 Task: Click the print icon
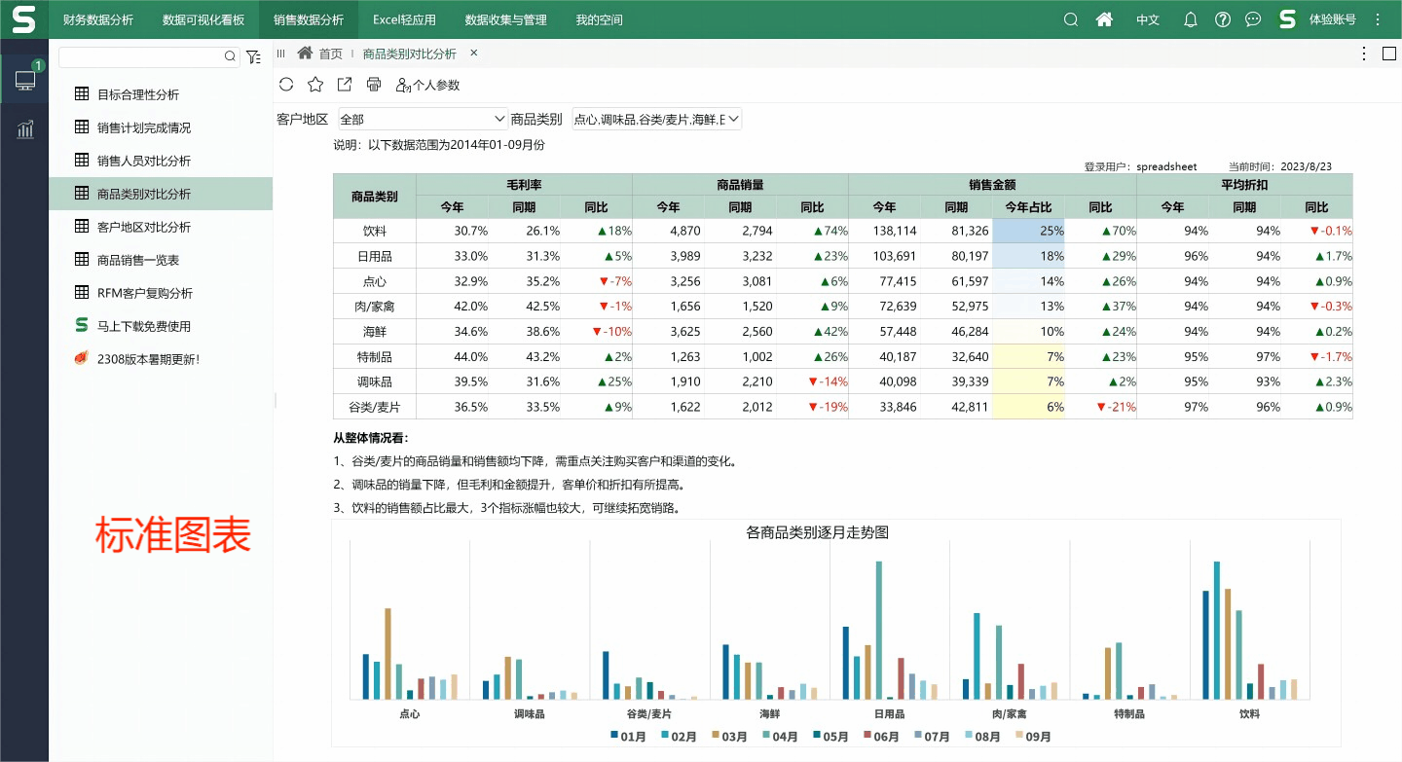point(374,85)
